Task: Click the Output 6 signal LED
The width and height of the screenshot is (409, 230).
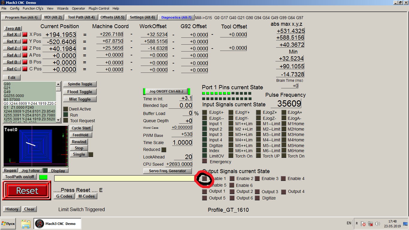Action: tap(232, 198)
